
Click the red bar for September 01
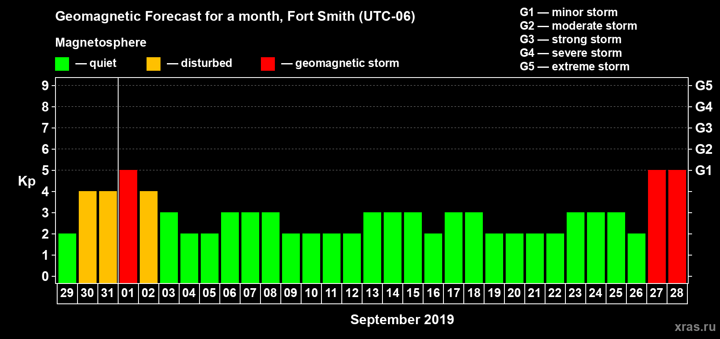click(128, 226)
